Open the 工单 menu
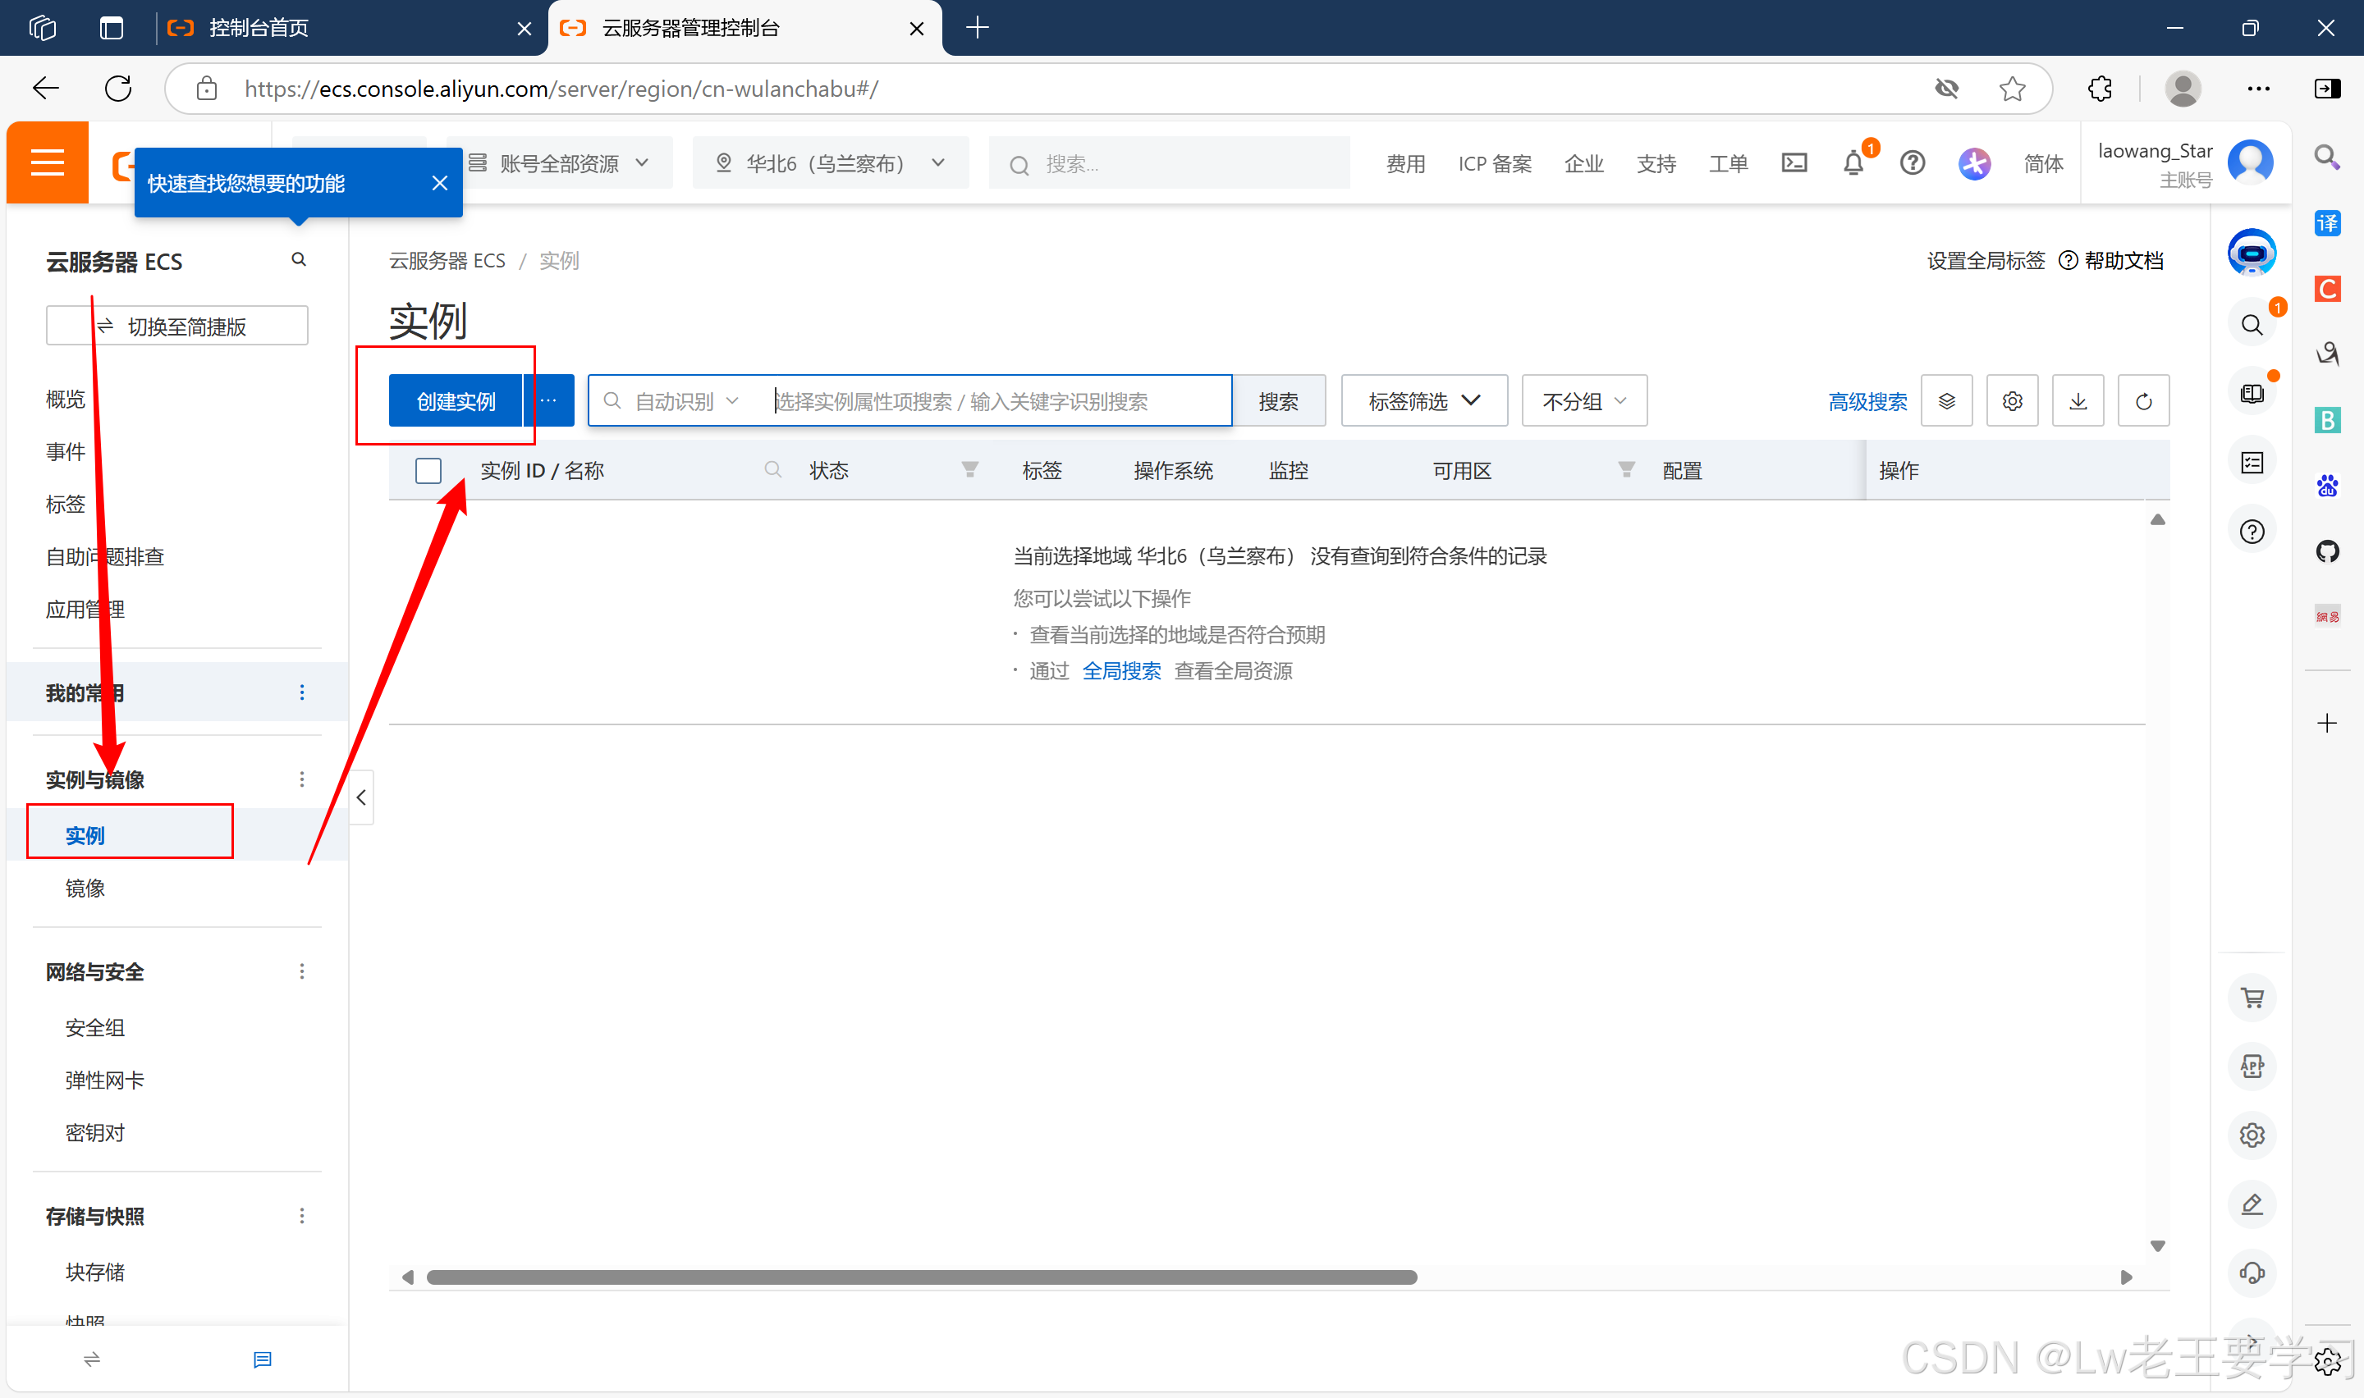 tap(1728, 164)
